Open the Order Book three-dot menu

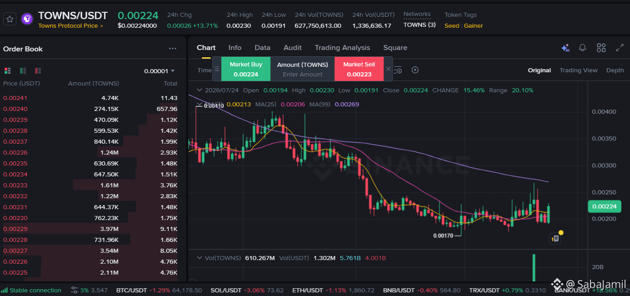click(x=172, y=49)
